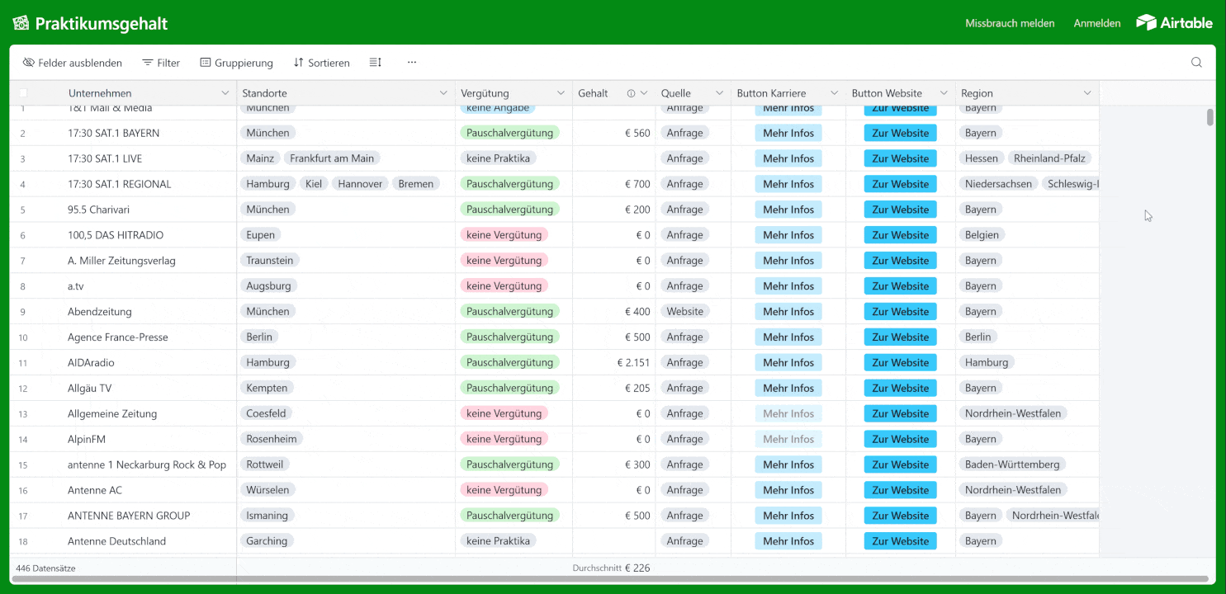This screenshot has height=594, width=1226.
Task: Click the Website source tag for Abendzeitung
Action: coord(685,311)
